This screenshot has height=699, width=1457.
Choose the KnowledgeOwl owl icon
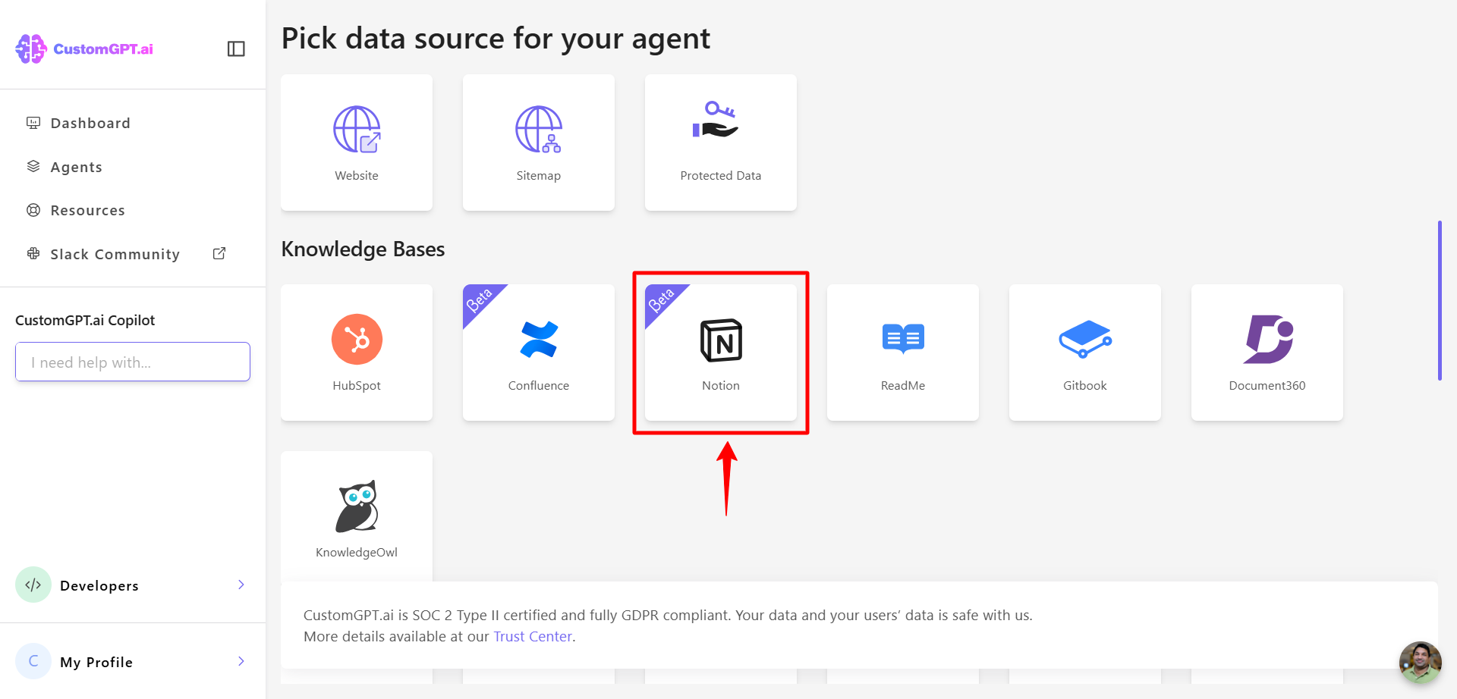coord(357,506)
